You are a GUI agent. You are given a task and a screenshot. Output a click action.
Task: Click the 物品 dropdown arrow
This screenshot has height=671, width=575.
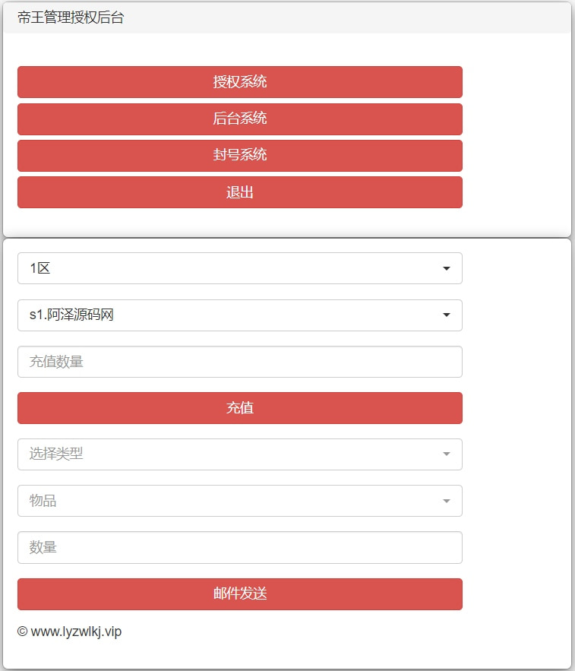447,501
